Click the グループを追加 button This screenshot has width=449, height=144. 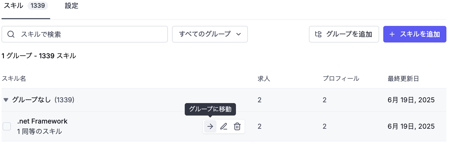(x=344, y=34)
